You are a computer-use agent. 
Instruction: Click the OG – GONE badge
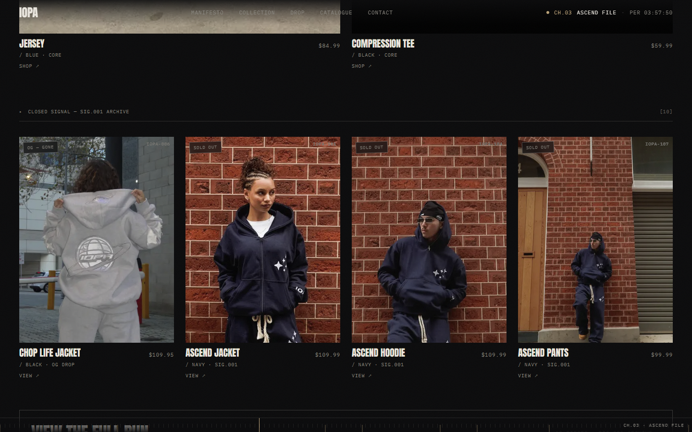40,147
